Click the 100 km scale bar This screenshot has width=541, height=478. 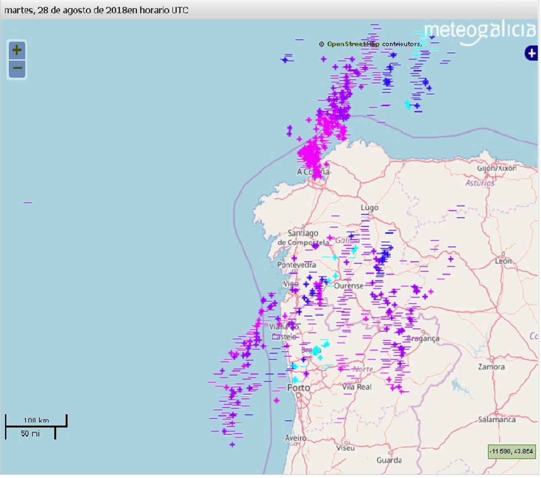pos(36,421)
